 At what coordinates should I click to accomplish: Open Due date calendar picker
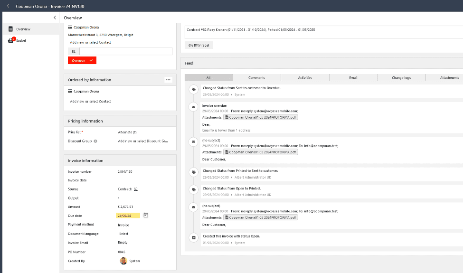(x=146, y=215)
